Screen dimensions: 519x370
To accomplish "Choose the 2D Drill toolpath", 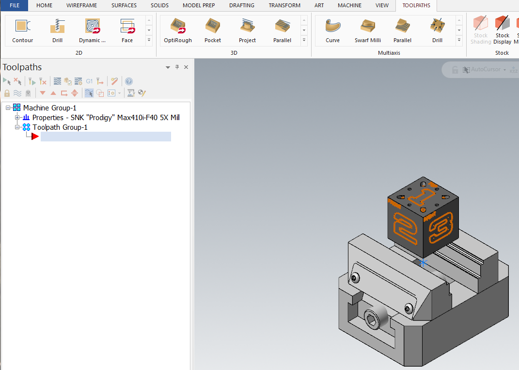I will coord(57,31).
